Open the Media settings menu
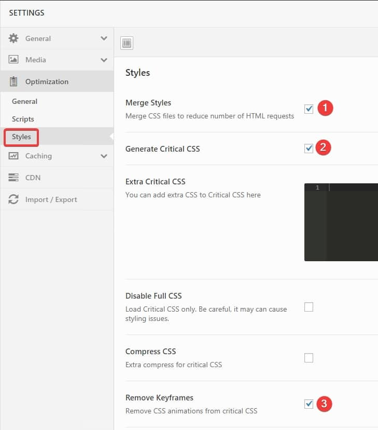 coord(57,60)
